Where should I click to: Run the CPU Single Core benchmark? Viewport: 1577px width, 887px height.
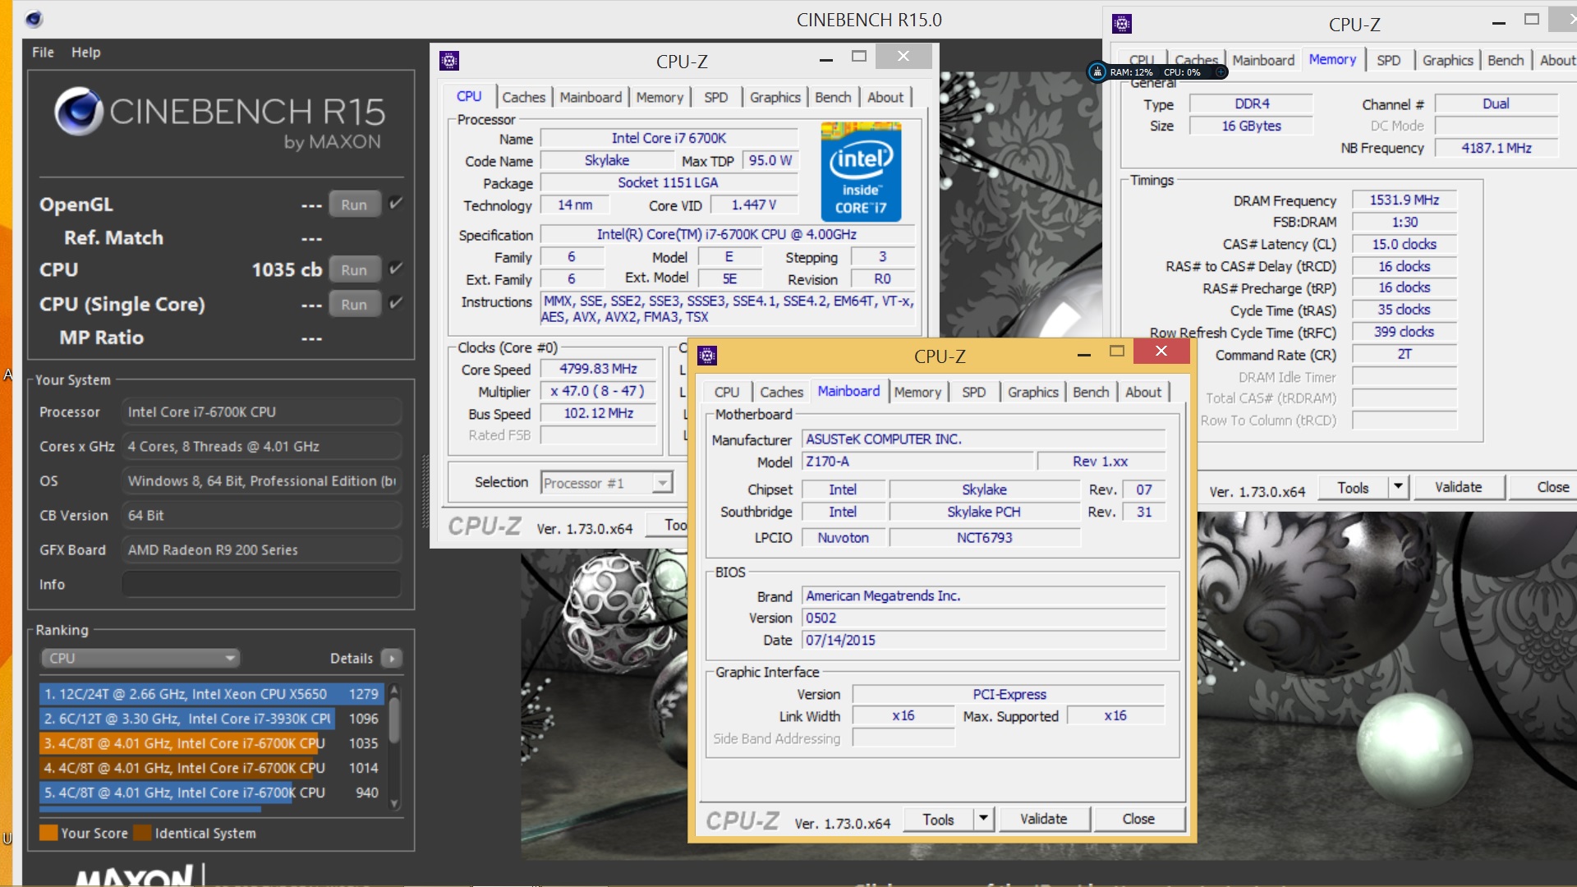[354, 304]
